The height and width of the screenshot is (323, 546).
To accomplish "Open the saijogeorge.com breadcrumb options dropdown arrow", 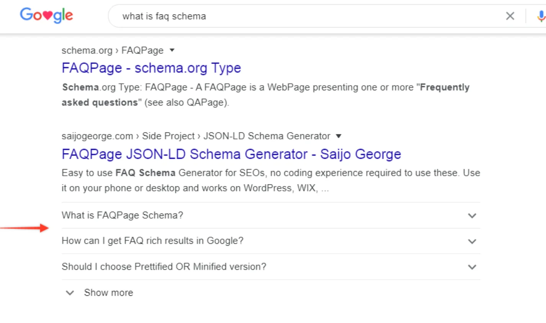I will [338, 136].
